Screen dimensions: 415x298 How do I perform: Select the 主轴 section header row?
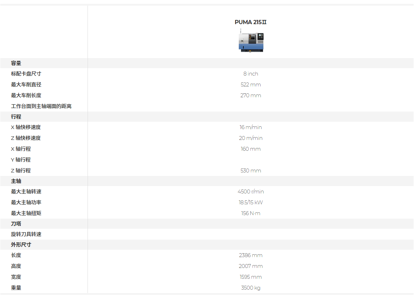[207, 181]
